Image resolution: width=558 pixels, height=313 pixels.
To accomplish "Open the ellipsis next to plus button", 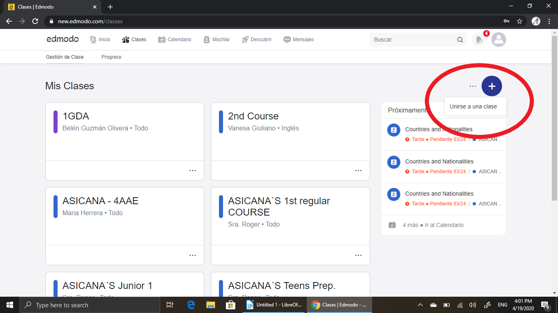I will point(473,86).
